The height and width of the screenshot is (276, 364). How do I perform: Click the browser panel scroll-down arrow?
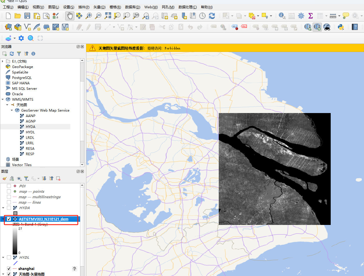[x=82, y=165]
